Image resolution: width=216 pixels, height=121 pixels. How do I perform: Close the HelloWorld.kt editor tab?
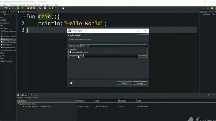tap(32, 12)
